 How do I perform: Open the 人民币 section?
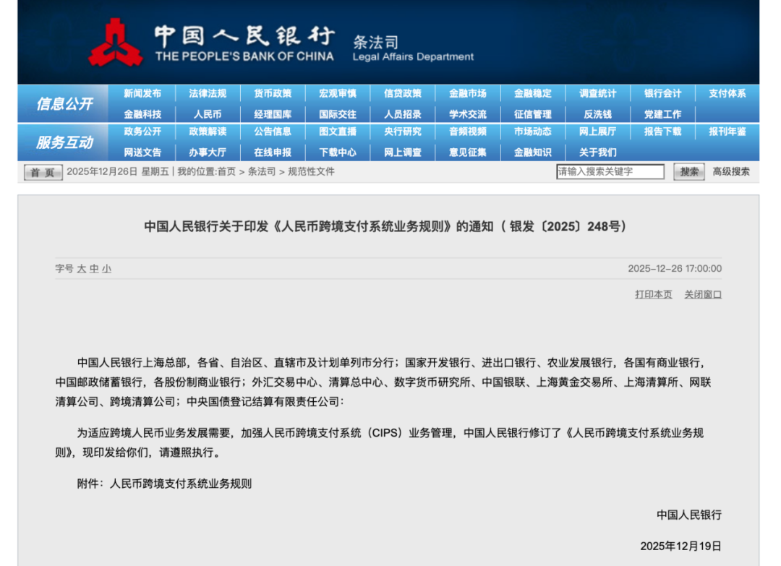(208, 114)
